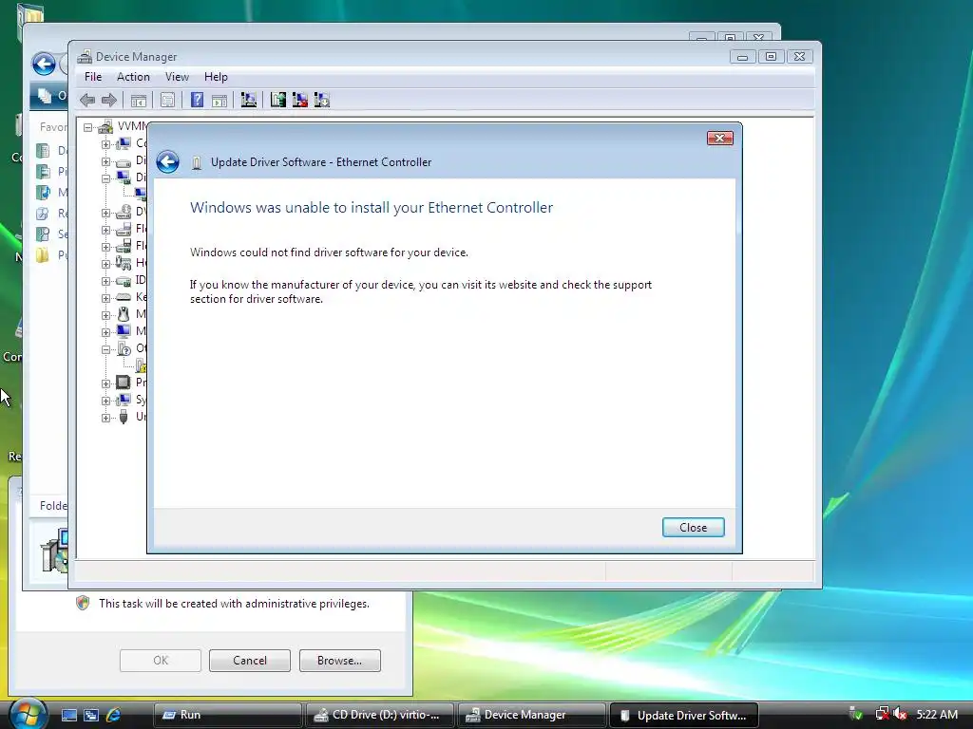Select Processors chip icon in device tree
Image resolution: width=973 pixels, height=729 pixels.
point(124,383)
